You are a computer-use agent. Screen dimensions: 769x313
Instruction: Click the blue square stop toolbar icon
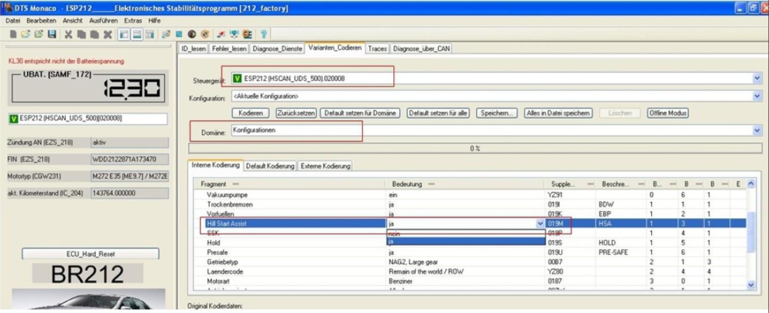coord(179,34)
